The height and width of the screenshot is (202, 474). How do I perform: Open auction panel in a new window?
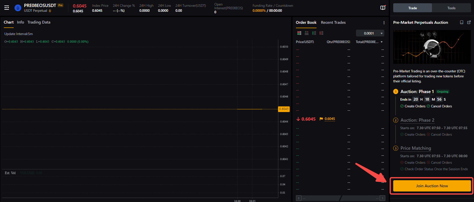pyautogui.click(x=469, y=22)
